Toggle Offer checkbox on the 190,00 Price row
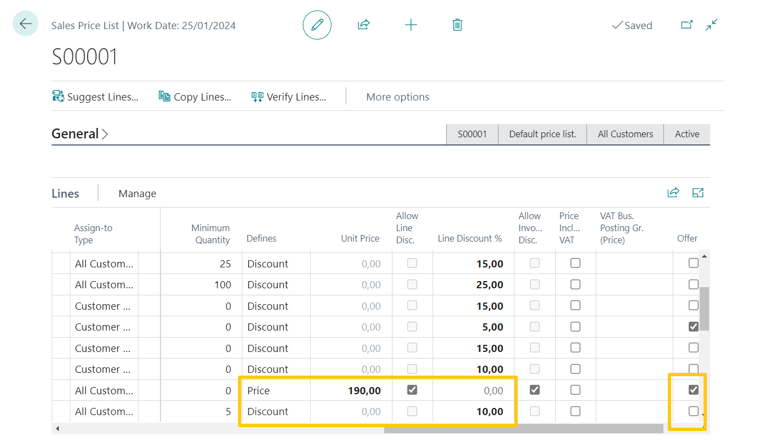775x442 pixels. (694, 390)
